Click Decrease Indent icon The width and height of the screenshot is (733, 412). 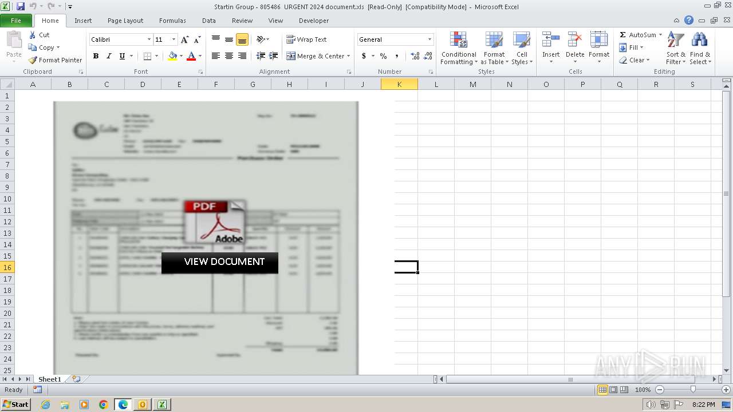pos(261,56)
